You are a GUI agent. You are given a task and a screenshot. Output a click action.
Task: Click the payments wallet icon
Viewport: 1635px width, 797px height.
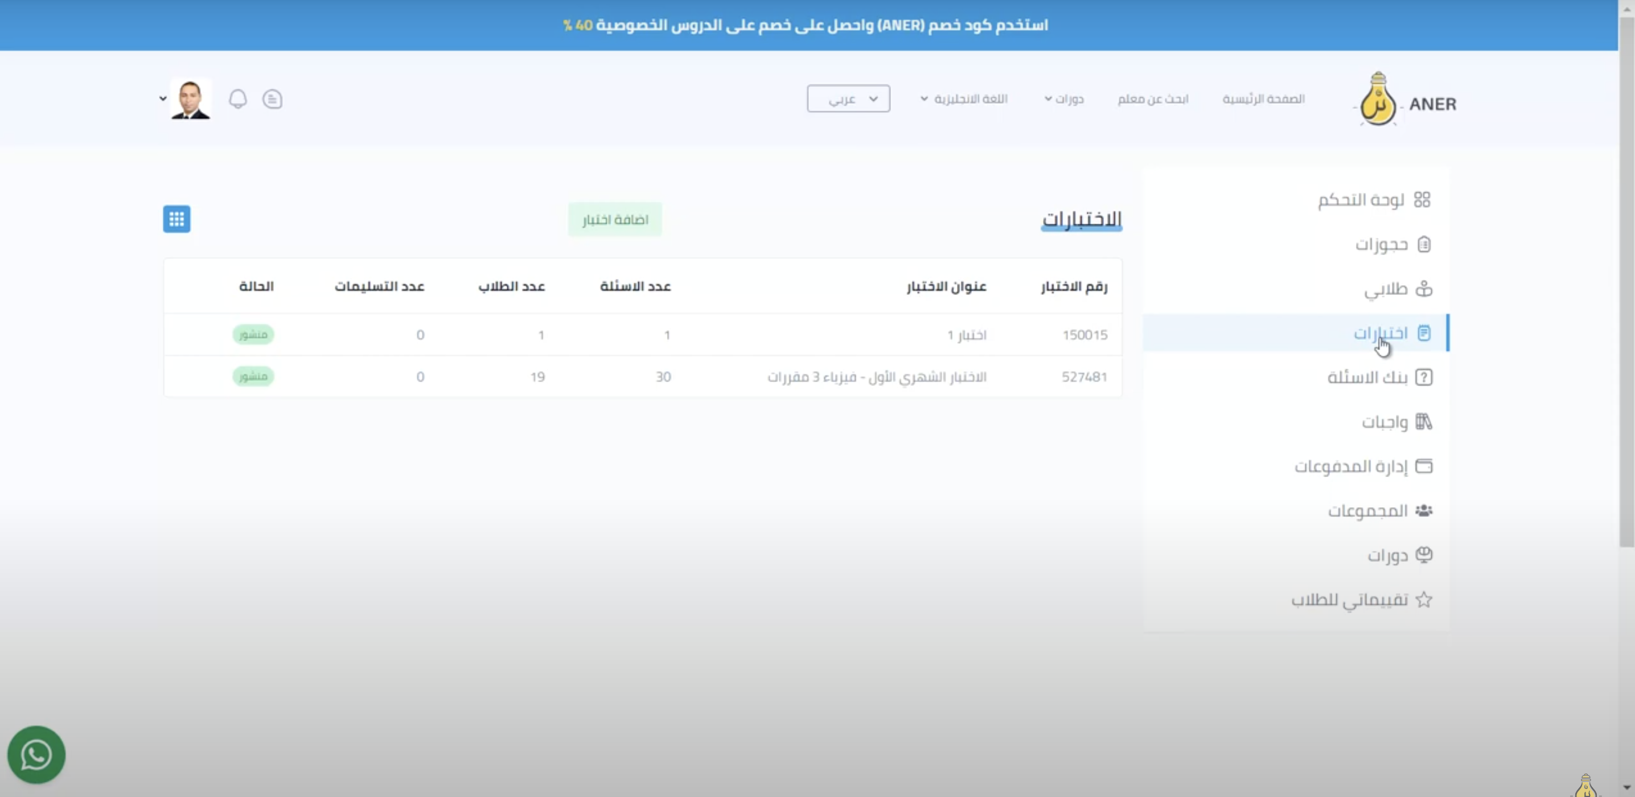pos(1424,466)
